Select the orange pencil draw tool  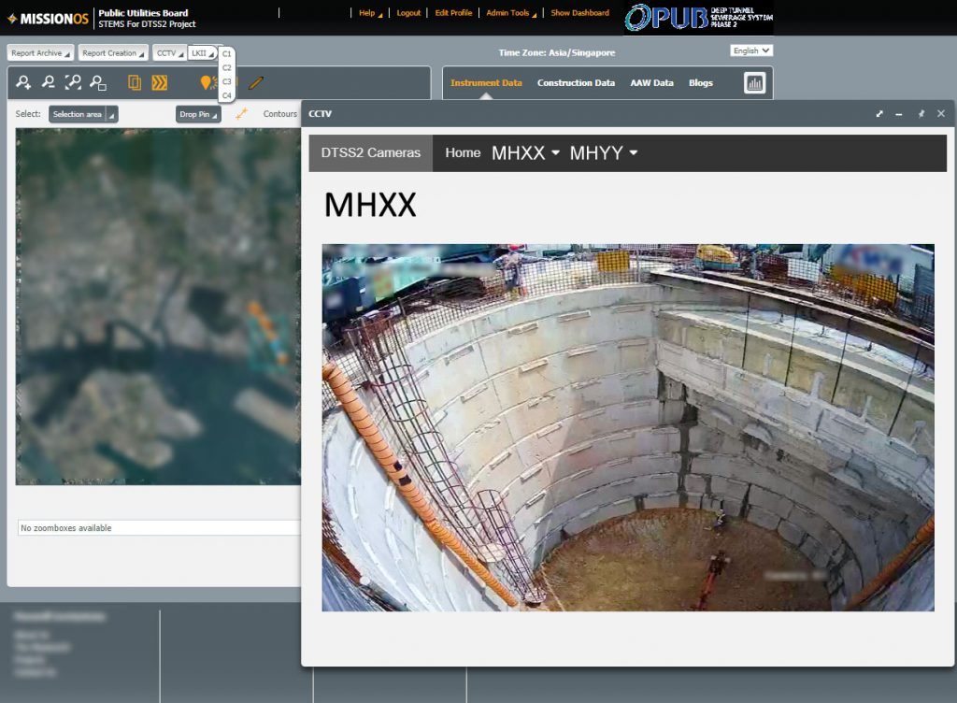256,83
